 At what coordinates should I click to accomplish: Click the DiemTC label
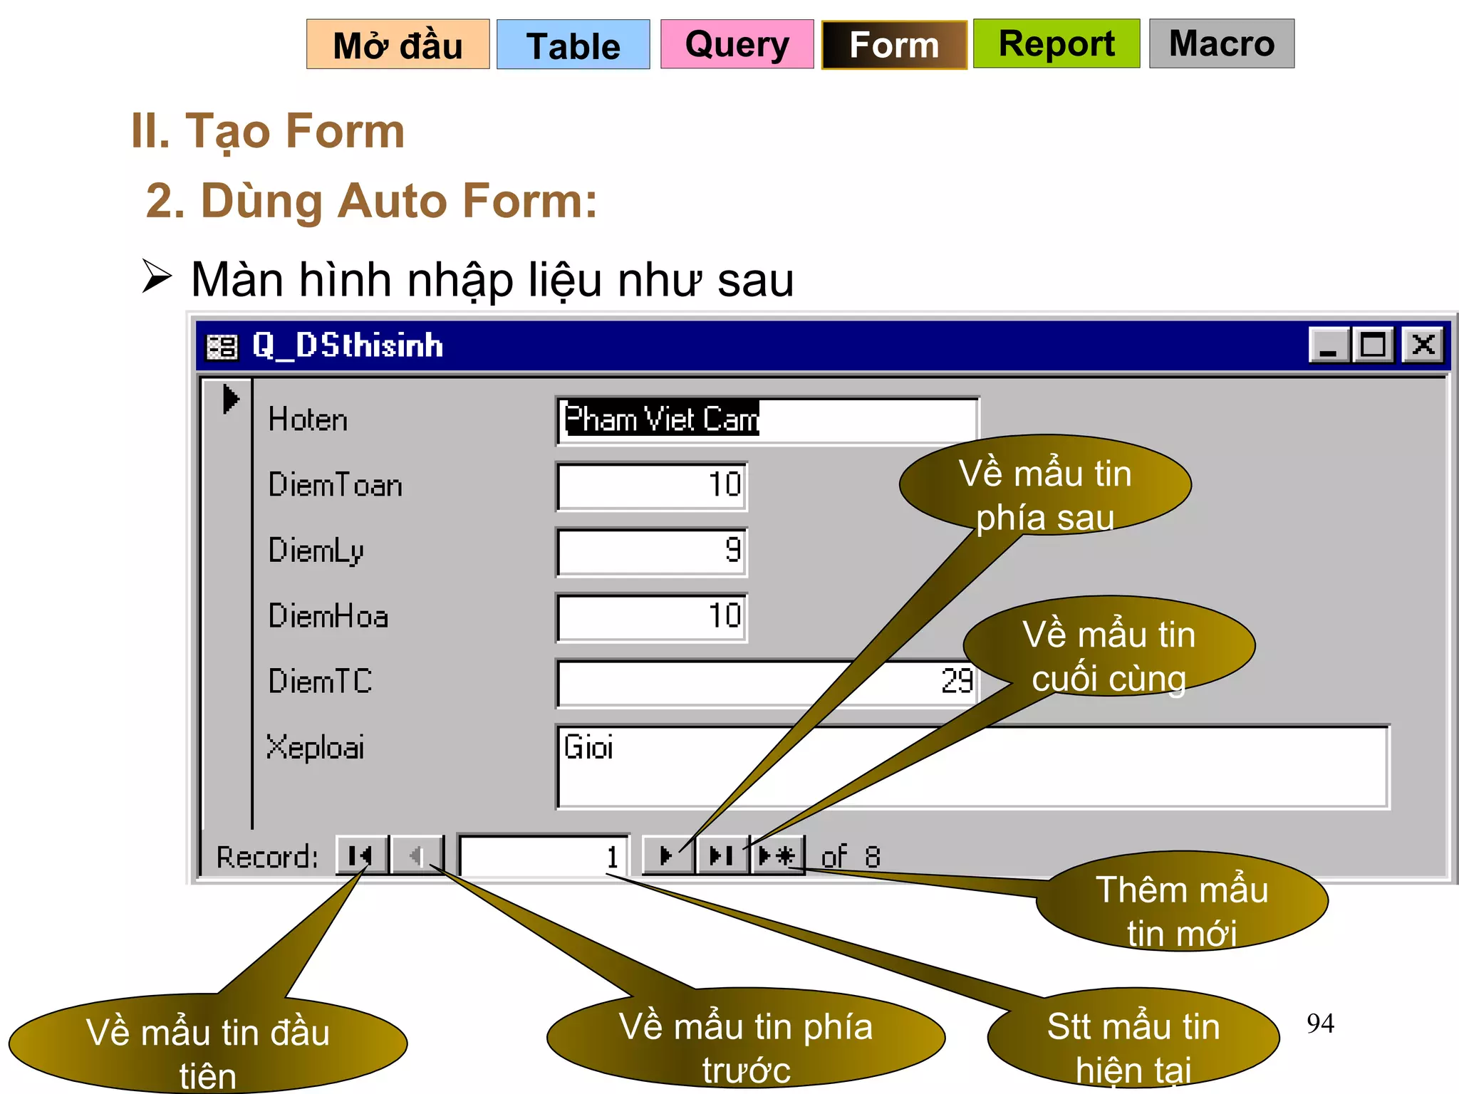pos(320,682)
